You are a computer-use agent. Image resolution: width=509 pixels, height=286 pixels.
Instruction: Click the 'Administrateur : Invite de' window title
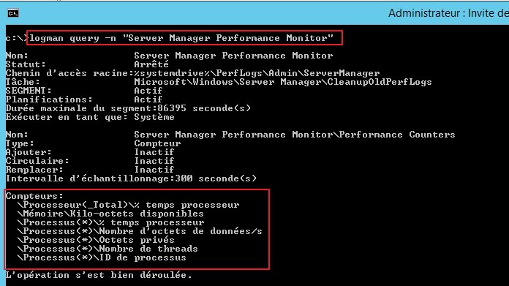[x=448, y=13]
